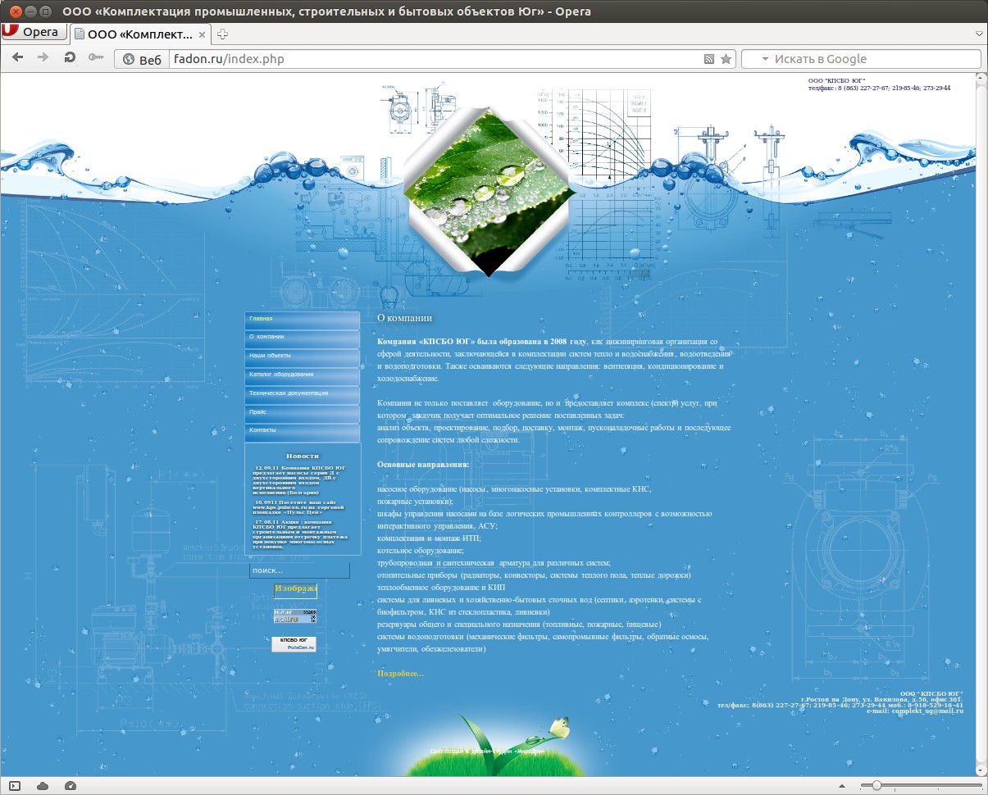Click the scroll up arrow

click(981, 79)
